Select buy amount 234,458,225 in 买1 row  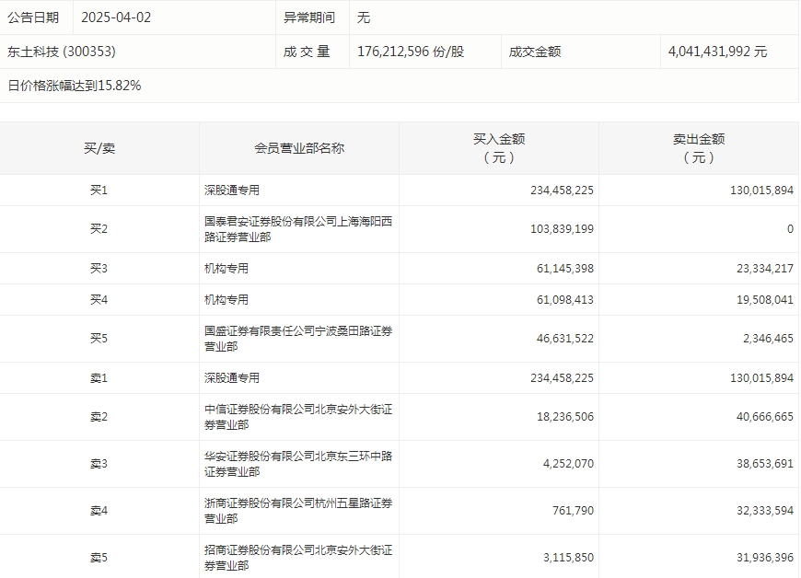click(562, 191)
